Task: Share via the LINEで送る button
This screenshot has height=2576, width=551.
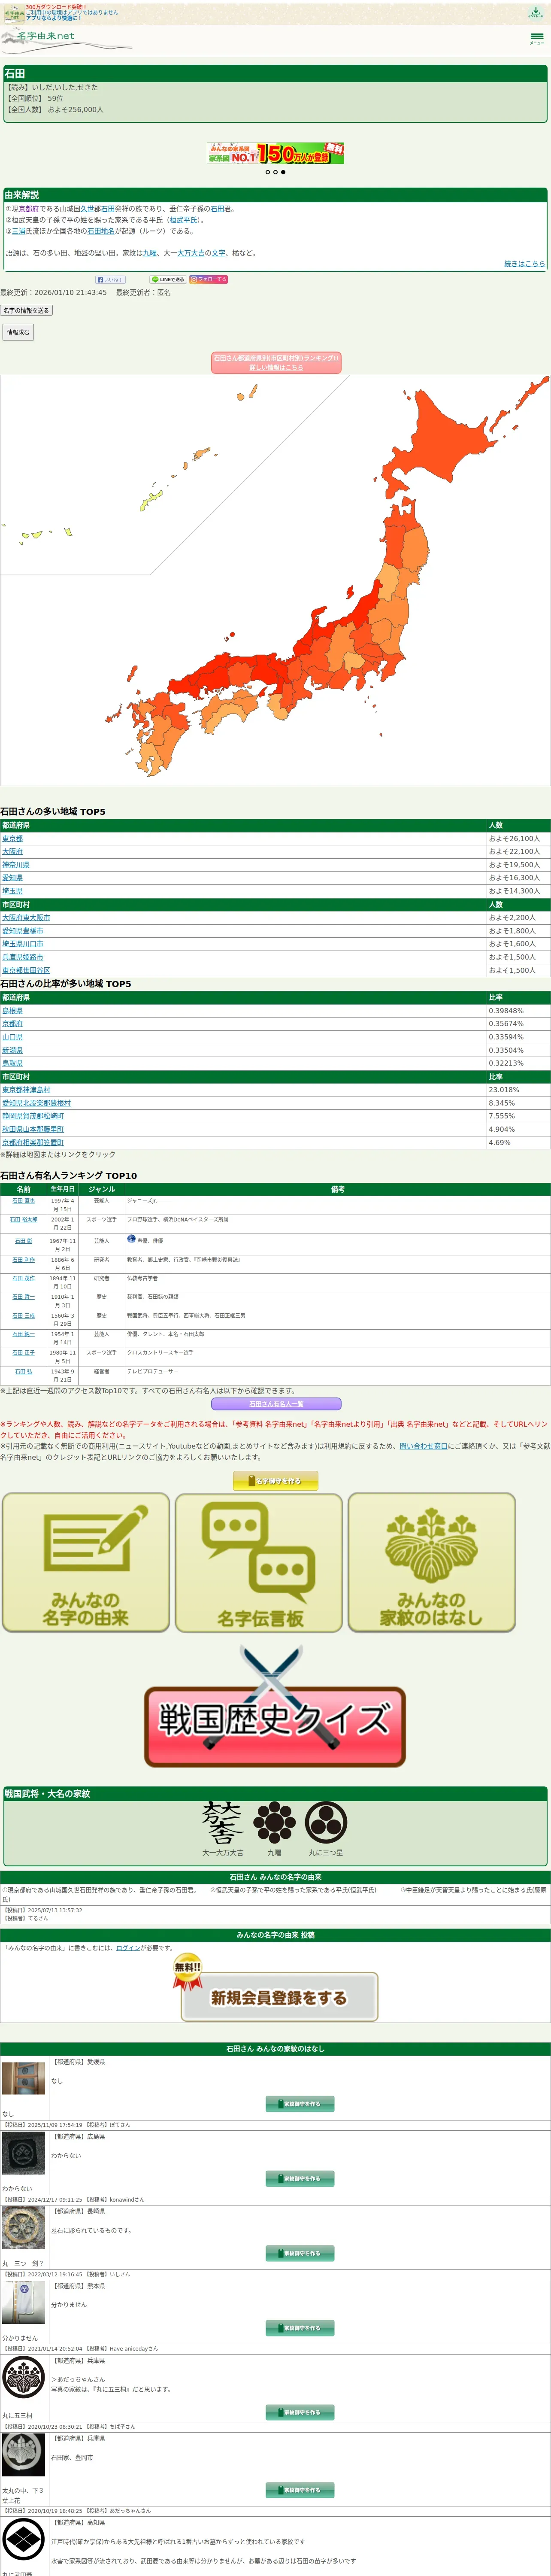Action: (x=168, y=280)
